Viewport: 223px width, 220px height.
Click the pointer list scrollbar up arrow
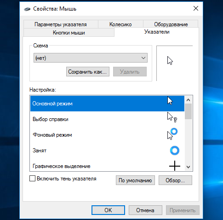pyautogui.click(x=189, y=100)
